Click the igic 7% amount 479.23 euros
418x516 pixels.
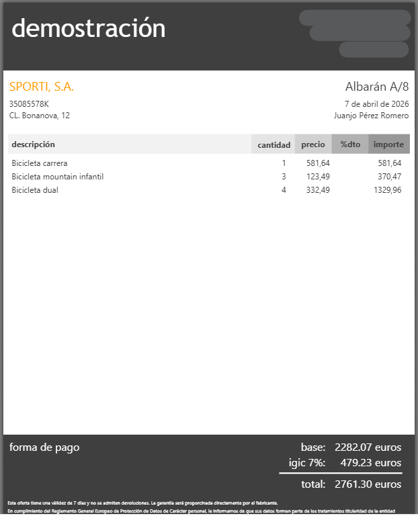[x=370, y=463]
